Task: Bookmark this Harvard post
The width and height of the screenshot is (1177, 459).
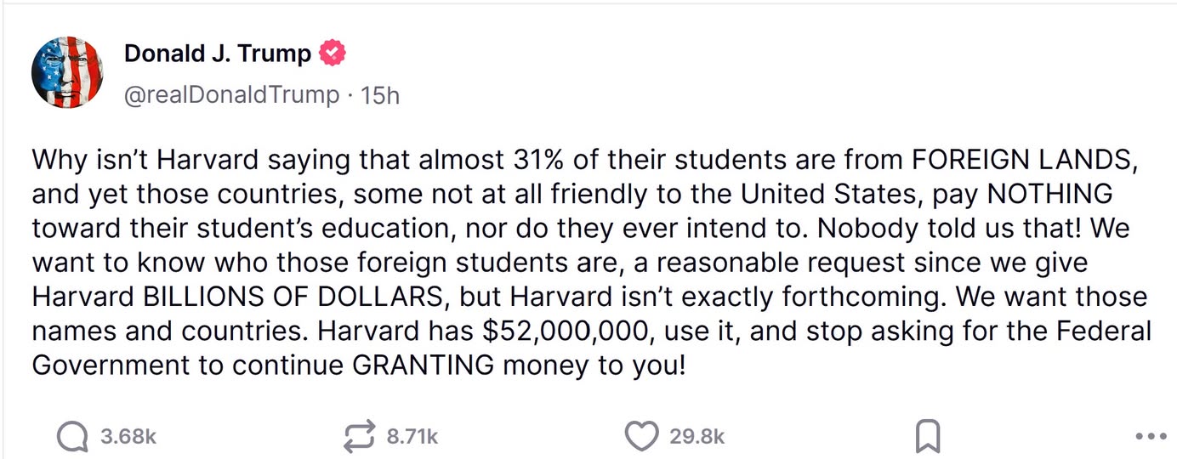Action: (927, 437)
